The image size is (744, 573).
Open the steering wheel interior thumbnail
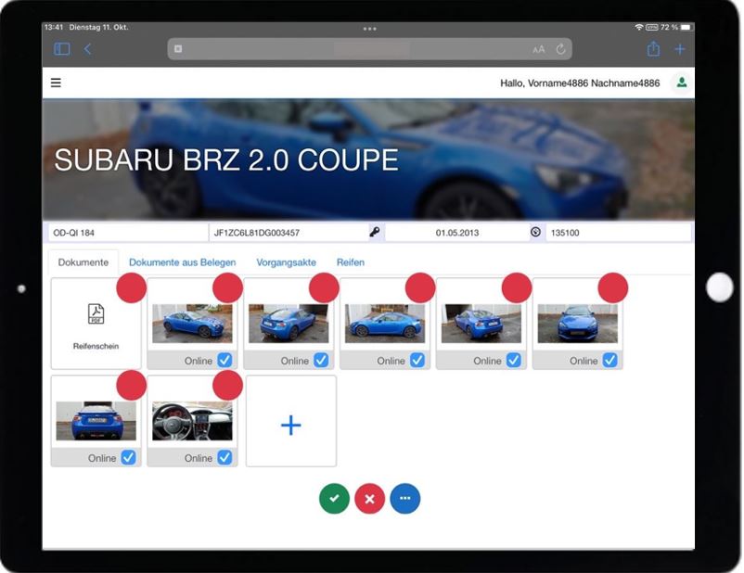click(192, 420)
